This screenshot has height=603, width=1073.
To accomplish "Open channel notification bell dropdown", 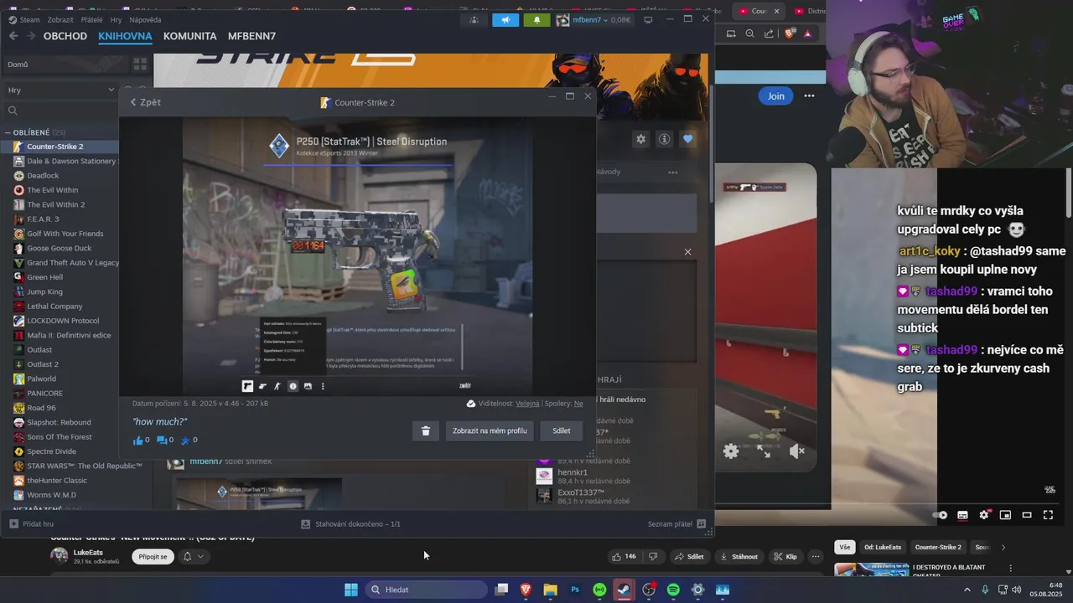I will (193, 556).
